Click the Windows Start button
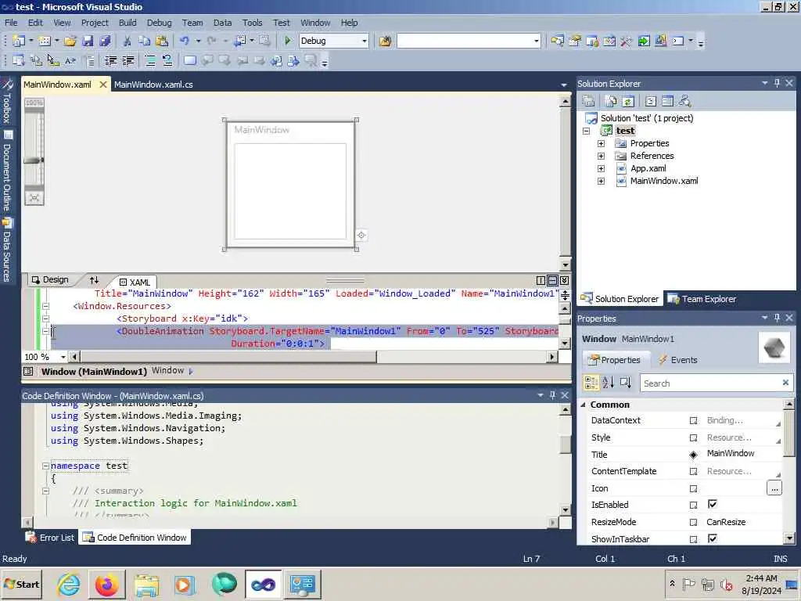Screen dimensions: 801x601 pos(21,584)
